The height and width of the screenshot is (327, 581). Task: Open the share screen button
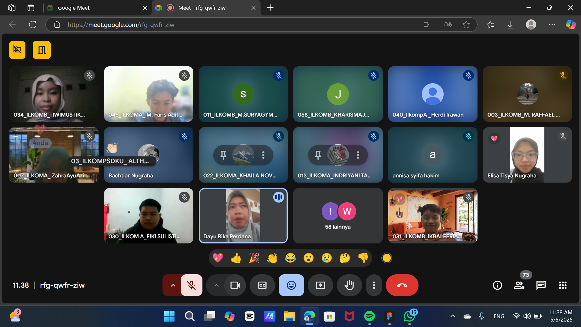[x=320, y=285]
